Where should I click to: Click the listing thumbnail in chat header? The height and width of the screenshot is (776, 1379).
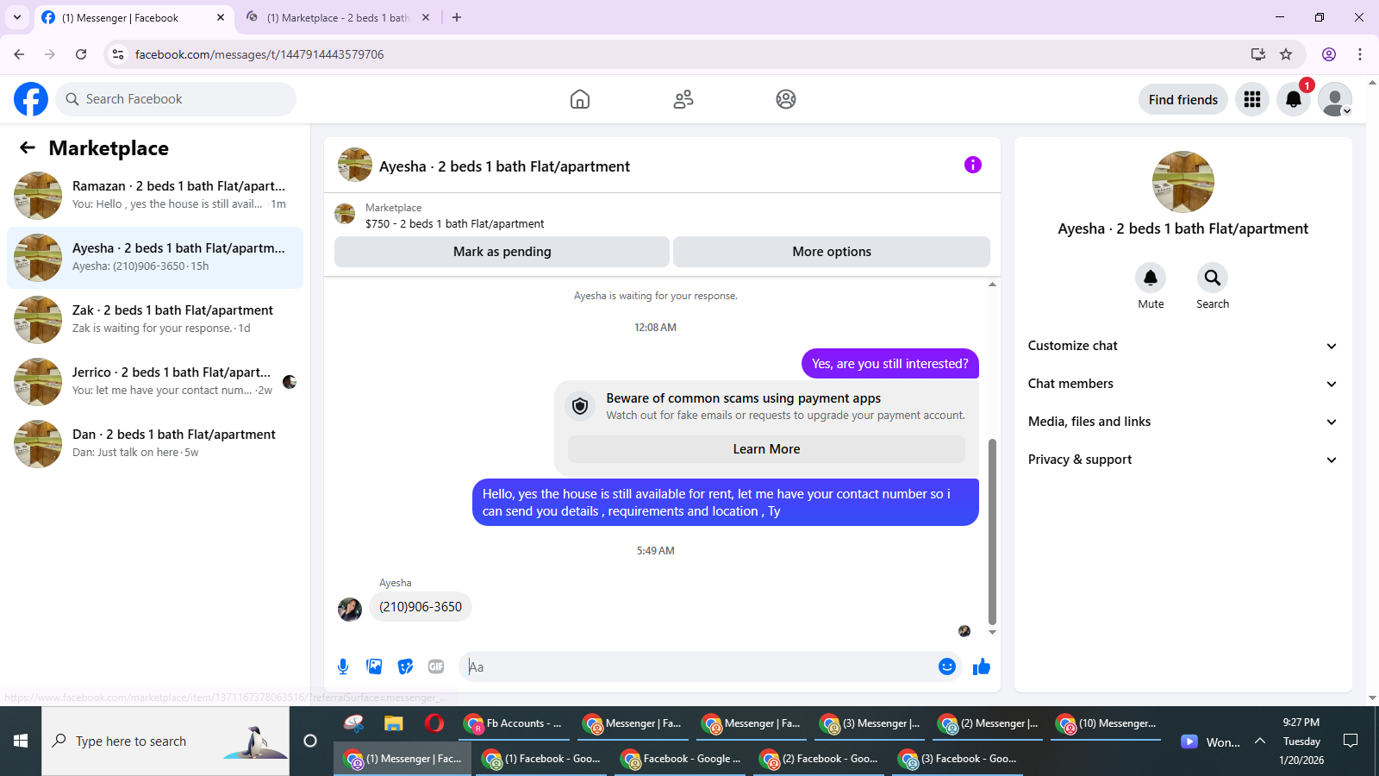pyautogui.click(x=355, y=165)
